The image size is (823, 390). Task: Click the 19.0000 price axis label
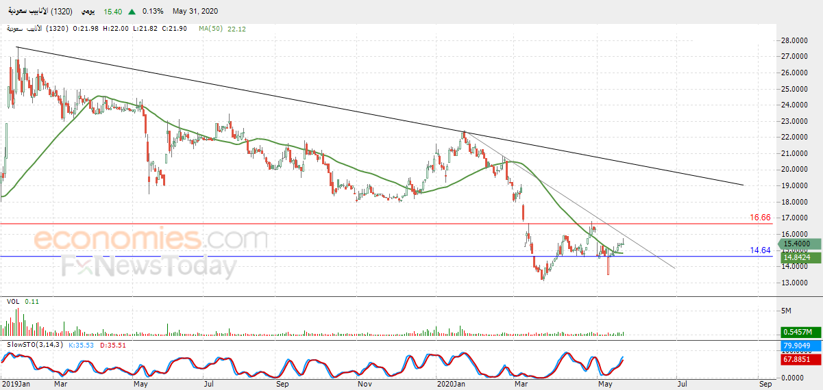click(796, 185)
